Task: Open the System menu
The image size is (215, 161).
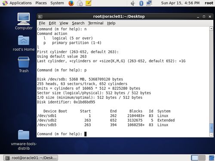Action: (x=57, y=3)
